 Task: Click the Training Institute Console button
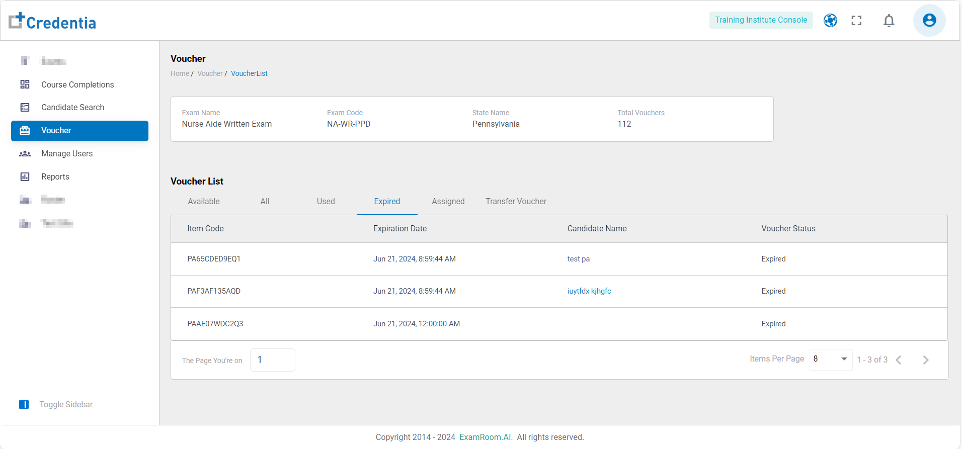[x=761, y=20]
